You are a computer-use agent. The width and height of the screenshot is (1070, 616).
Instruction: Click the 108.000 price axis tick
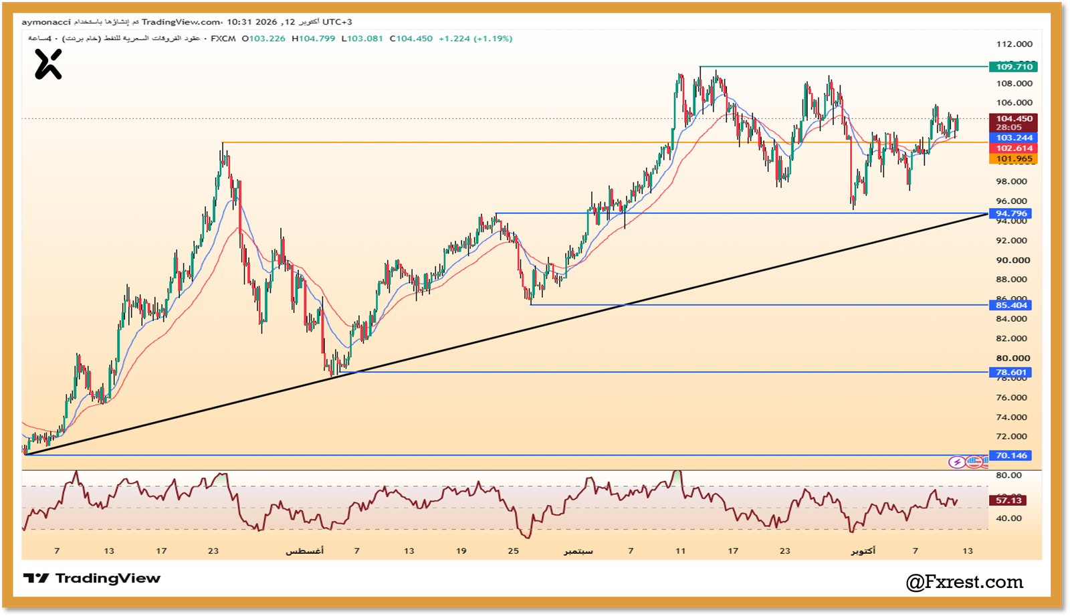click(1014, 84)
